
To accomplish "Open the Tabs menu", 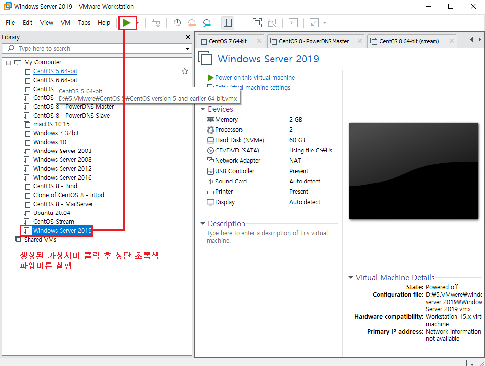I will point(84,23).
